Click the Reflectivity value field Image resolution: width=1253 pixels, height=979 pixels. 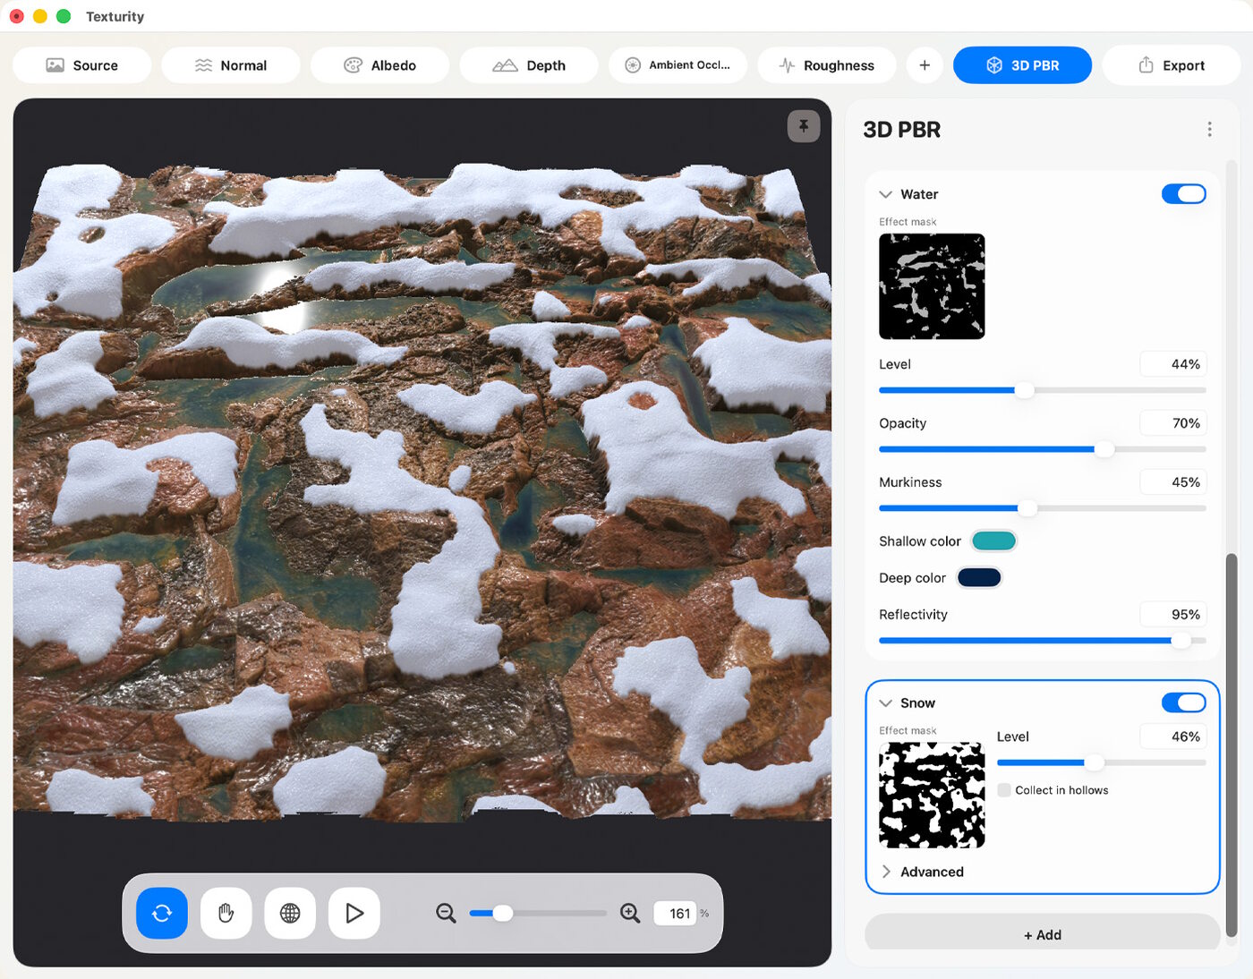[1172, 615]
